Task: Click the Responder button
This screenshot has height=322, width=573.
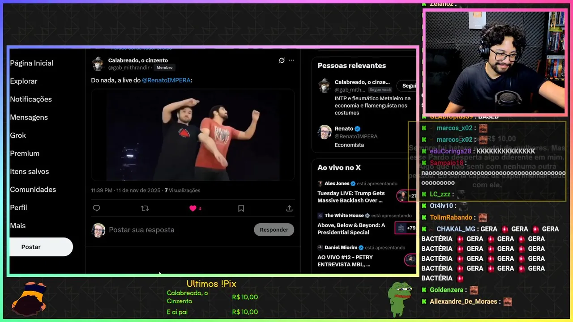Action: [274, 230]
